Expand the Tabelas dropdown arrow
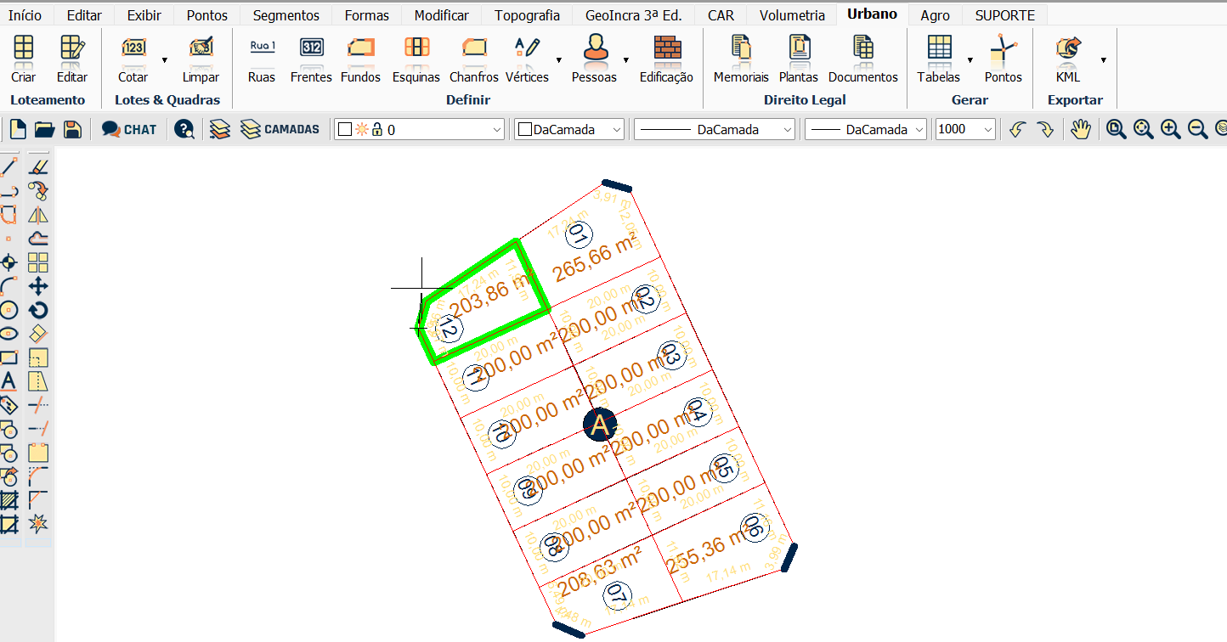Screen dimensions: 1227x642 pyautogui.click(x=970, y=60)
